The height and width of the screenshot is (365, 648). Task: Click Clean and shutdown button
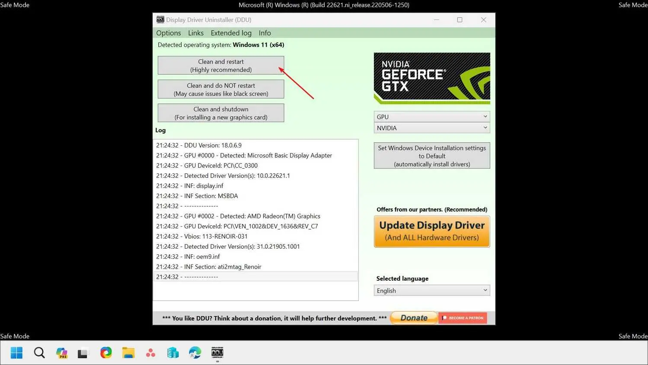click(221, 113)
